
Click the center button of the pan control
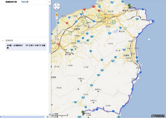coord(57,6)
